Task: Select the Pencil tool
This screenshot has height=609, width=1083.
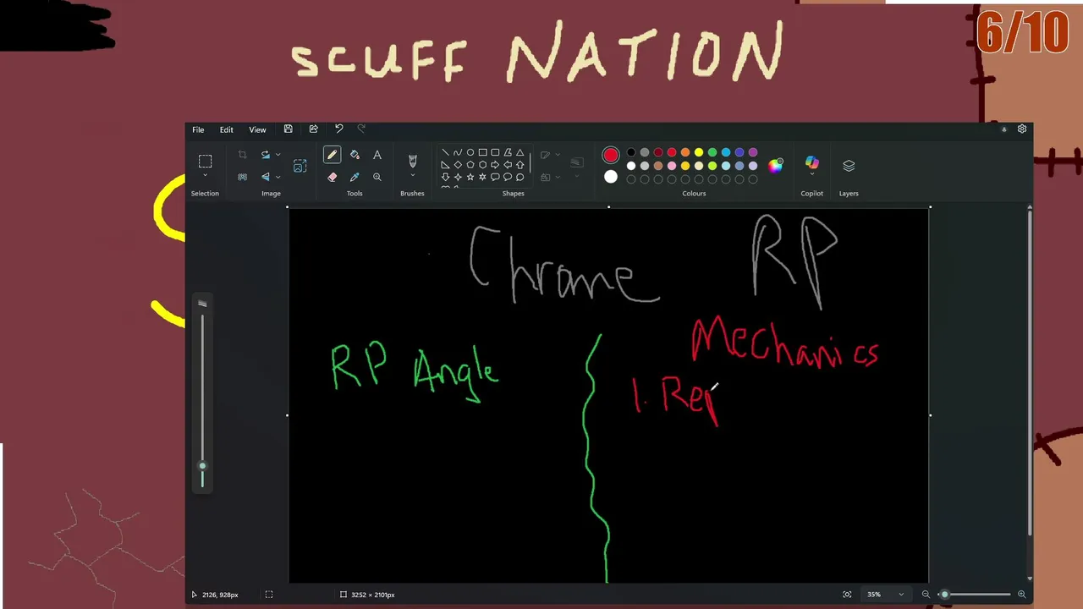Action: [x=332, y=155]
